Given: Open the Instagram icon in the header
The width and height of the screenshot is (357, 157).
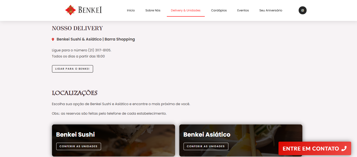Looking at the screenshot, I should 302,10.
